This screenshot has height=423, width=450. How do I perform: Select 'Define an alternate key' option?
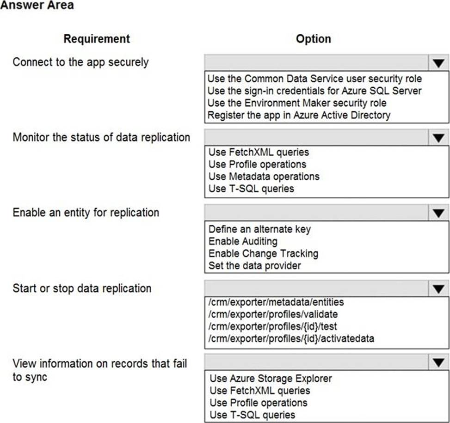coord(259,229)
